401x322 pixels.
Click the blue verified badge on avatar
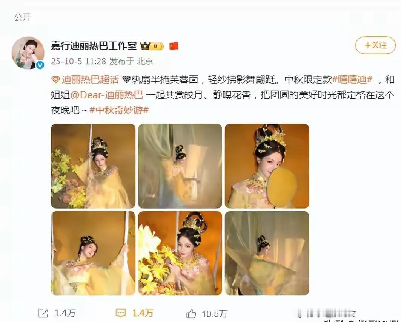coord(40,65)
